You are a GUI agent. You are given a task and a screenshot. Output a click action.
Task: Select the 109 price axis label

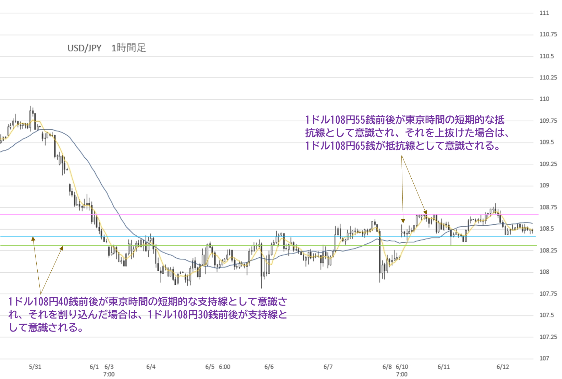point(544,186)
